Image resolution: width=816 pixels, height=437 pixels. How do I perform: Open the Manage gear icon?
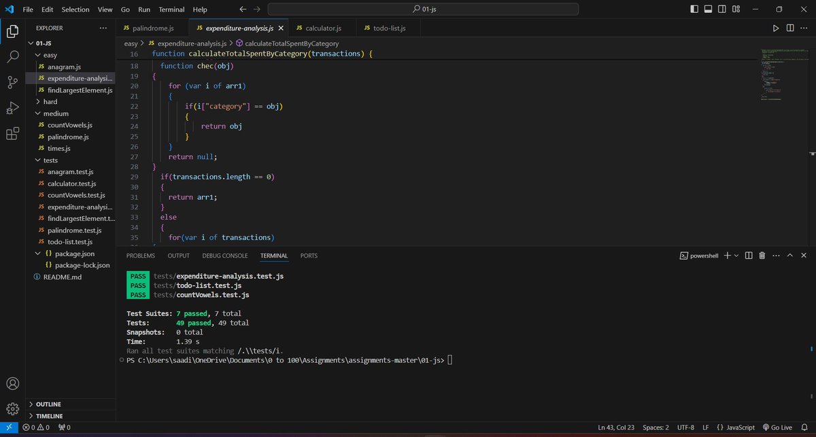pyautogui.click(x=12, y=408)
